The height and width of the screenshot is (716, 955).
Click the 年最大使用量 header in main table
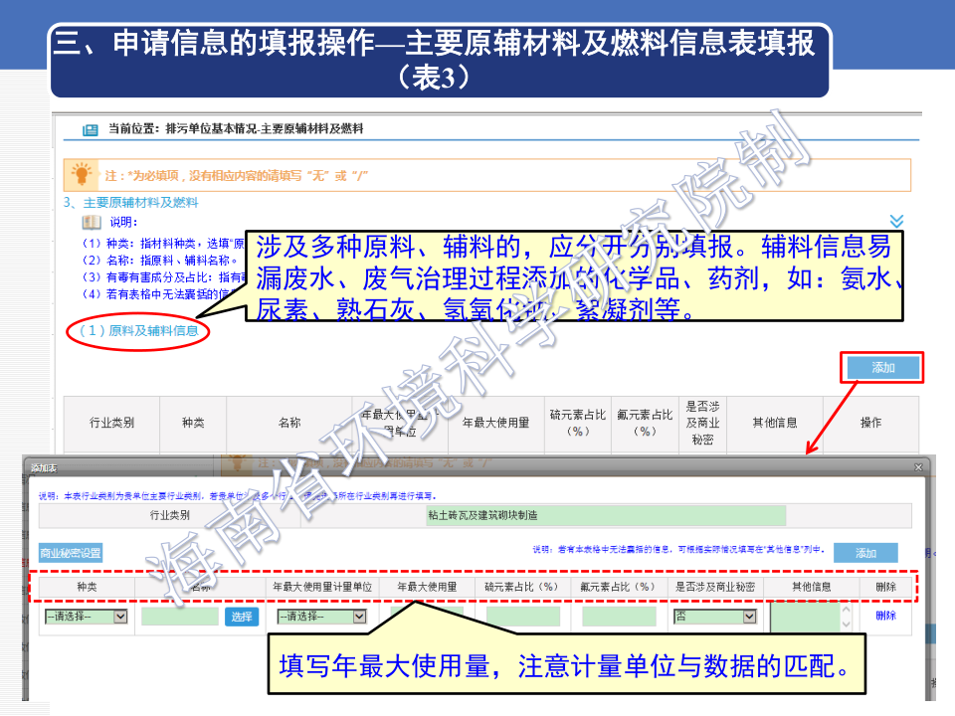[x=495, y=423]
